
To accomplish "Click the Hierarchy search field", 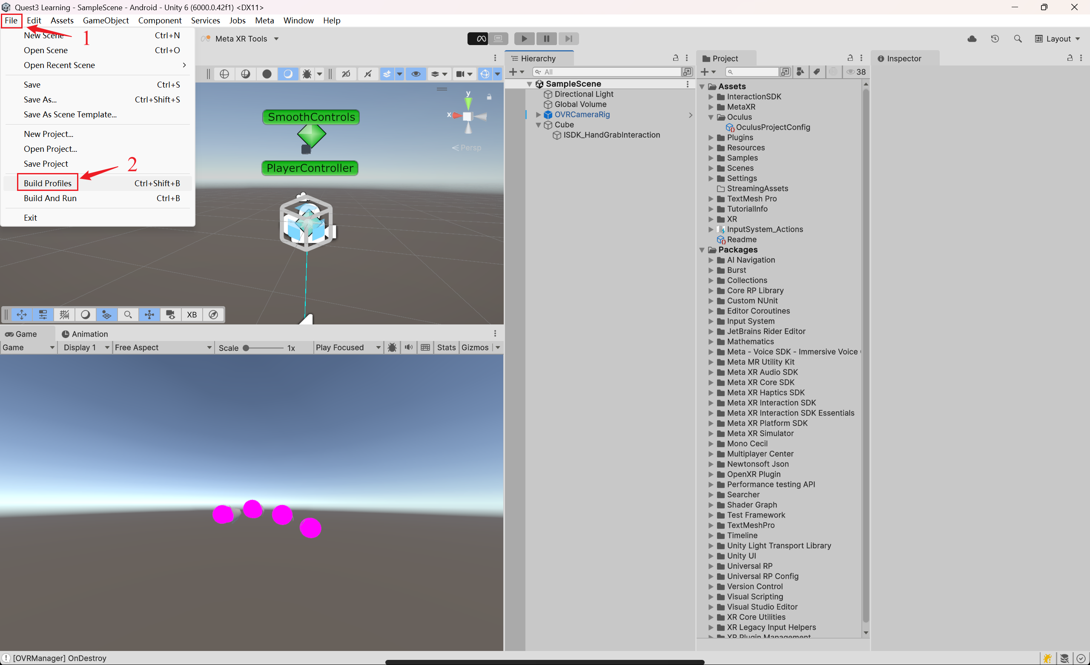I will point(607,72).
